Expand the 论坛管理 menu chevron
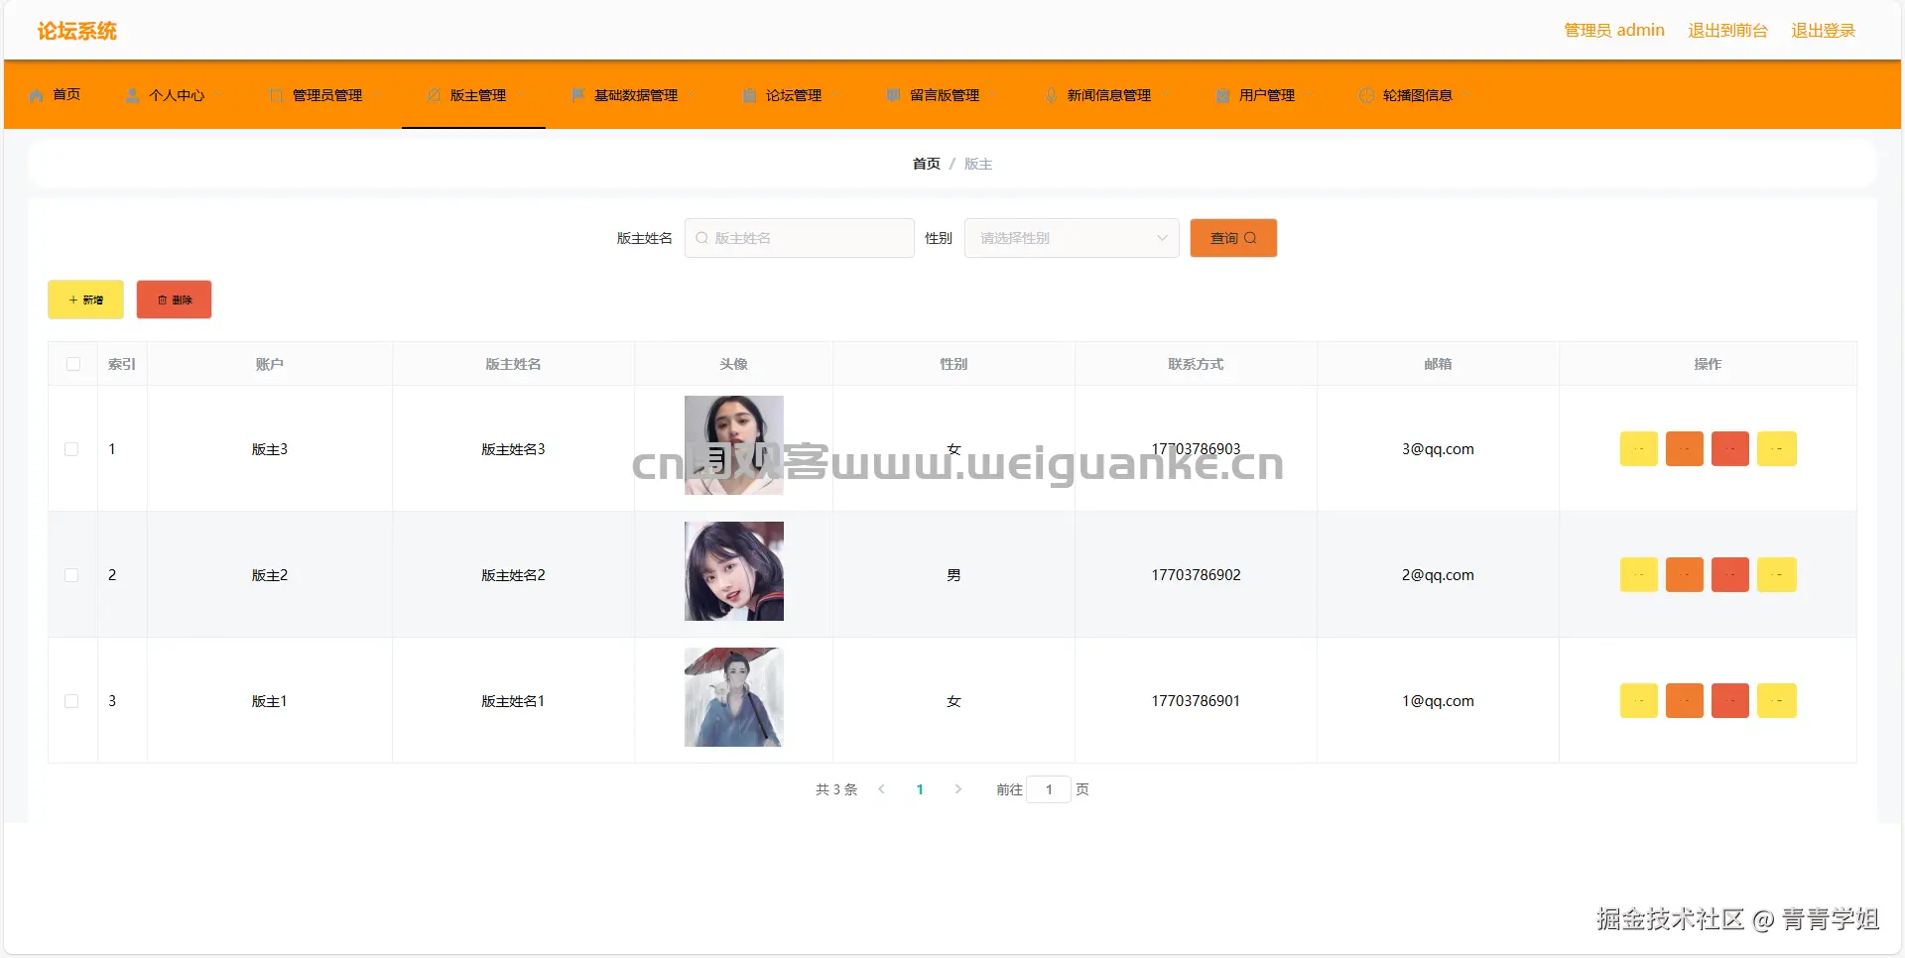The height and width of the screenshot is (958, 1905). click(x=835, y=95)
